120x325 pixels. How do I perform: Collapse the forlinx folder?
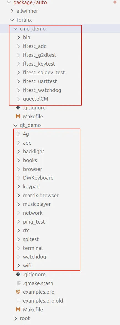click(x=12, y=20)
